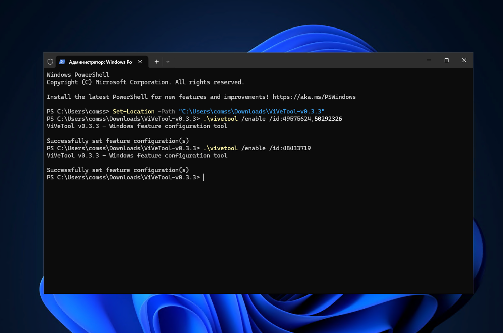Viewport: 503px width, 333px height.
Task: Maximize the Terminal window
Action: pyautogui.click(x=447, y=60)
